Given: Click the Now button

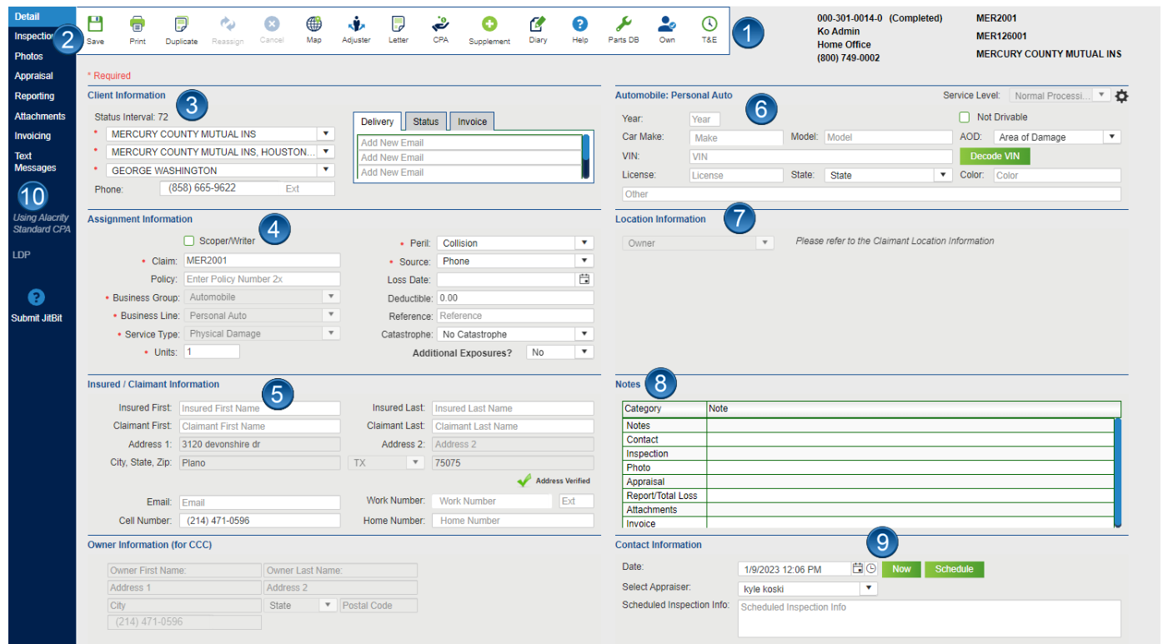Looking at the screenshot, I should pos(901,569).
